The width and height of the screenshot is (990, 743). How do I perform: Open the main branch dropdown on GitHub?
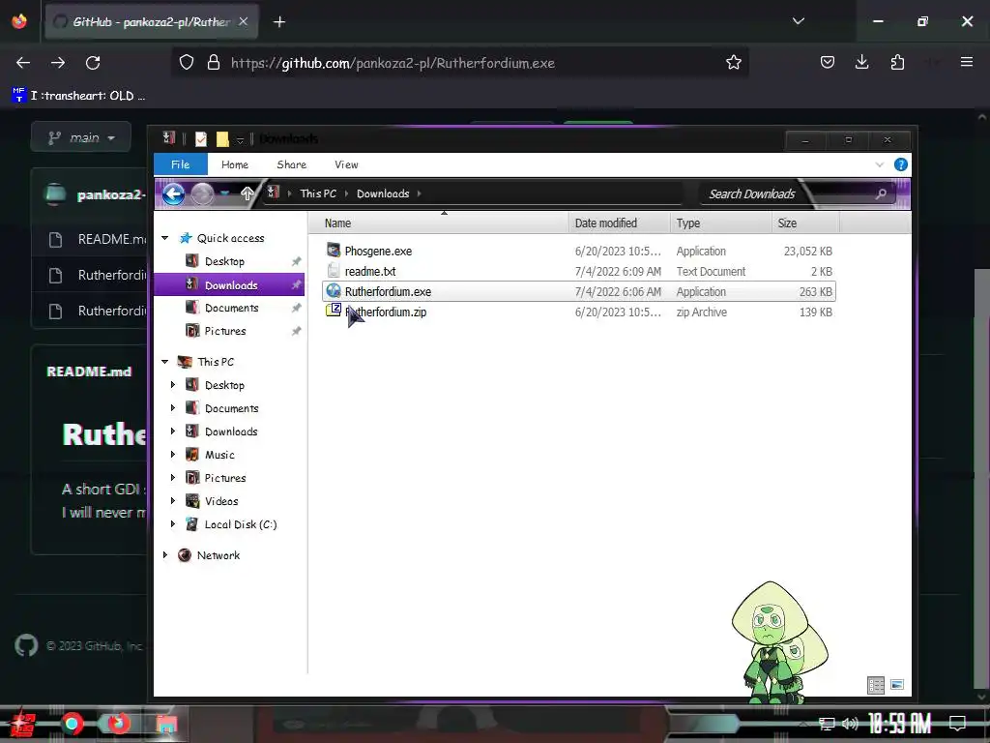pos(81,137)
